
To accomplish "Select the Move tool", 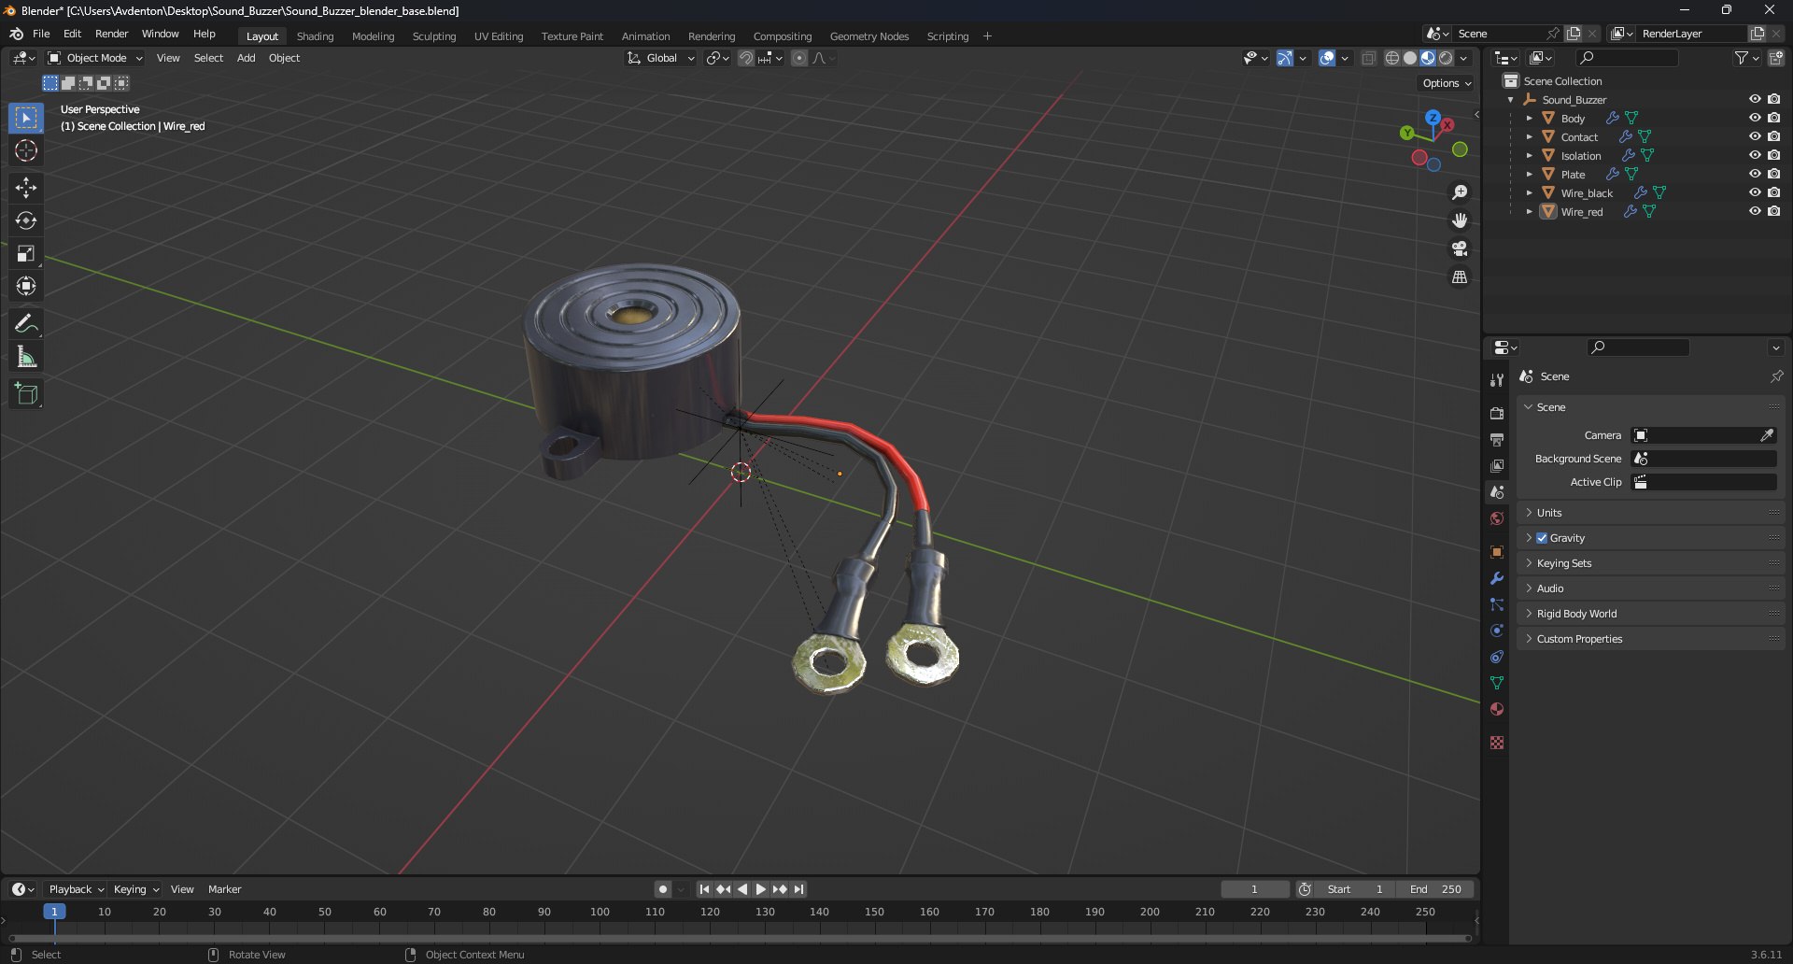I will 26,188.
